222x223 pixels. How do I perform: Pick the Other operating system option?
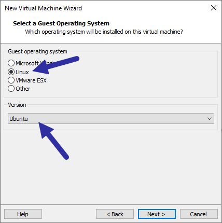[x=11, y=89]
